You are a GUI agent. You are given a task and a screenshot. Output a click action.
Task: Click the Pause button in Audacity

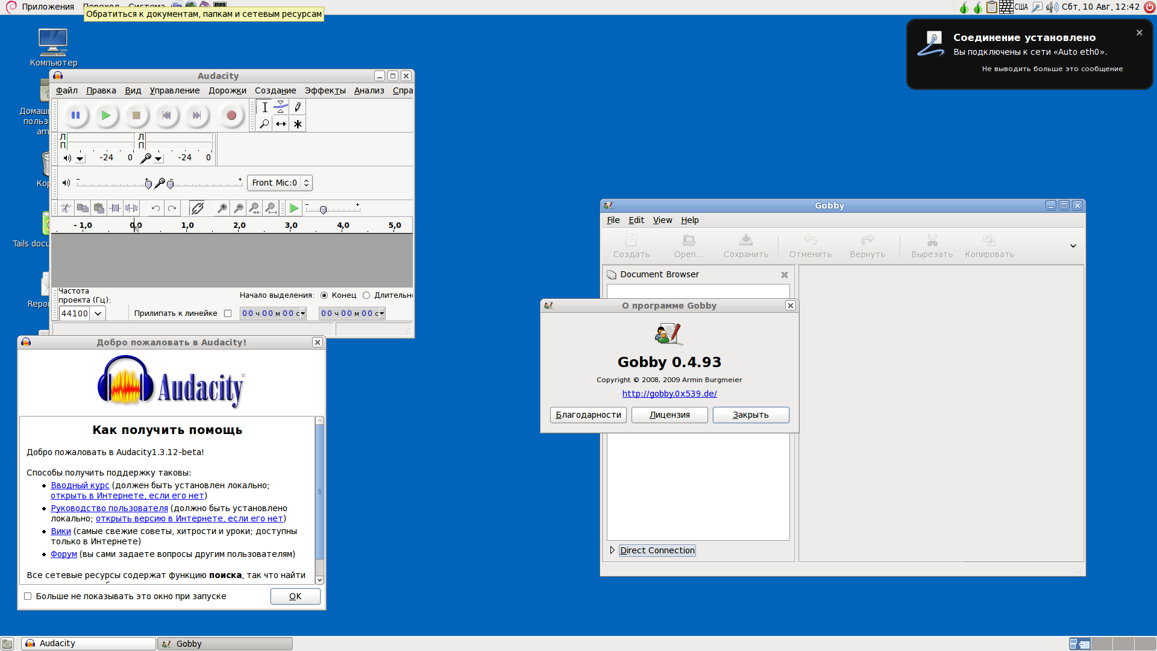75,115
